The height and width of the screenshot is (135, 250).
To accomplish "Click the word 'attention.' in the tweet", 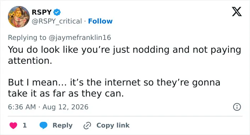I will pyautogui.click(x=30, y=61).
